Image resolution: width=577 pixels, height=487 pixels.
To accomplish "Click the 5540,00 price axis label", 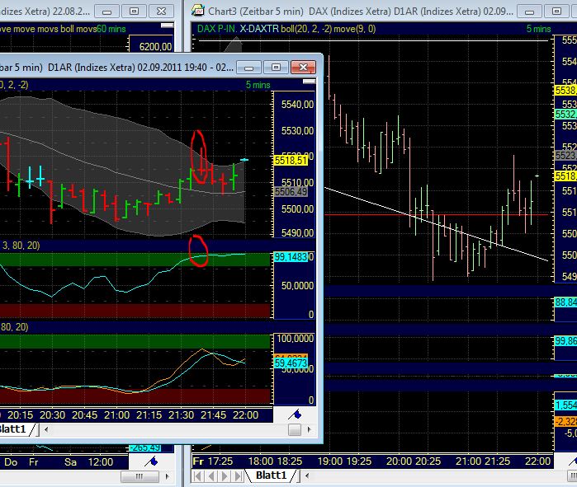I will pyautogui.click(x=297, y=105).
